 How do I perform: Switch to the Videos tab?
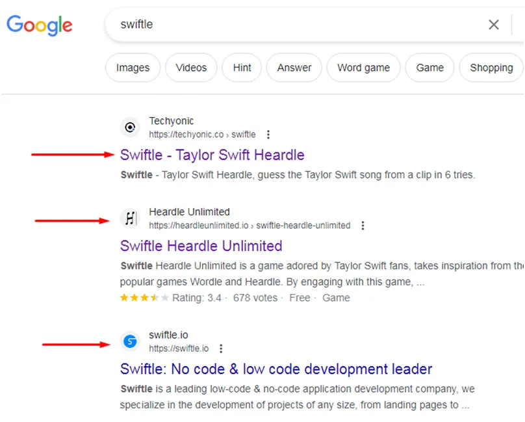click(191, 68)
